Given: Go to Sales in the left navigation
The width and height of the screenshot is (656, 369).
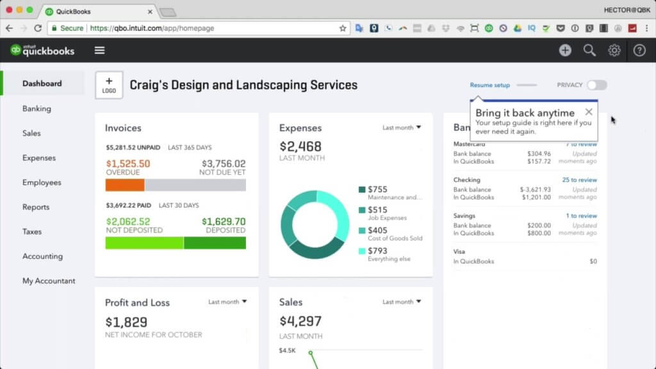Looking at the screenshot, I should coord(31,133).
